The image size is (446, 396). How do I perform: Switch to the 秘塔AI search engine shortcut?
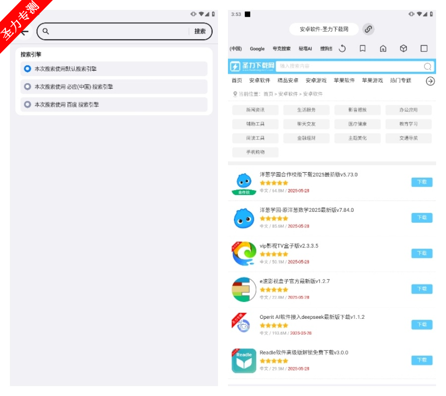(305, 49)
